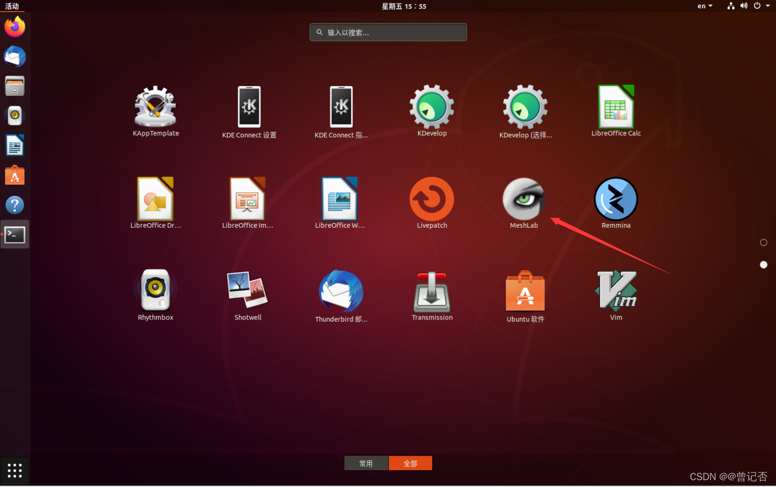Click the network status icon
Screen dimensions: 776x487
coord(731,6)
